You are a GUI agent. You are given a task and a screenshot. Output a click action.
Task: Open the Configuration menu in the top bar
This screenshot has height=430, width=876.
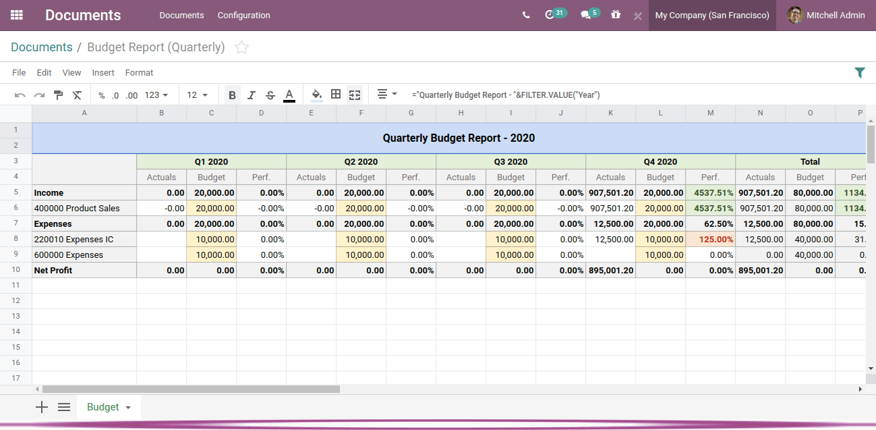pos(243,15)
